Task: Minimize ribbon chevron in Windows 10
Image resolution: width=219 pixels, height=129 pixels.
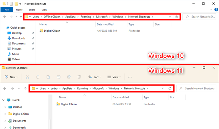Action: tap(211, 10)
